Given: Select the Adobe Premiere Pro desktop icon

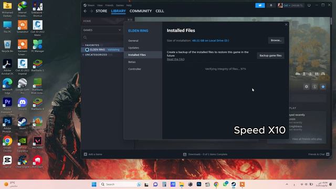Looking at the screenshot, I should pyautogui.click(x=7, y=106).
